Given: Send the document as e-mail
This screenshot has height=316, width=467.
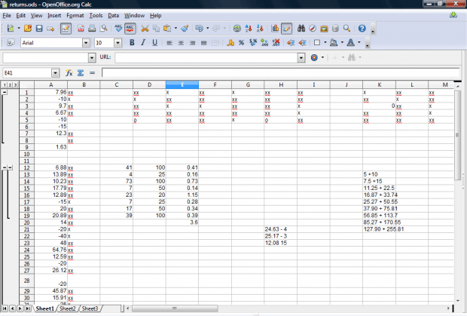Looking at the screenshot, I should [50, 29].
